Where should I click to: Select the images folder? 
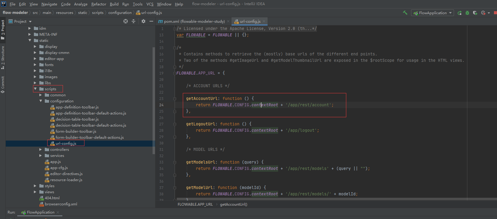[x=51, y=77]
